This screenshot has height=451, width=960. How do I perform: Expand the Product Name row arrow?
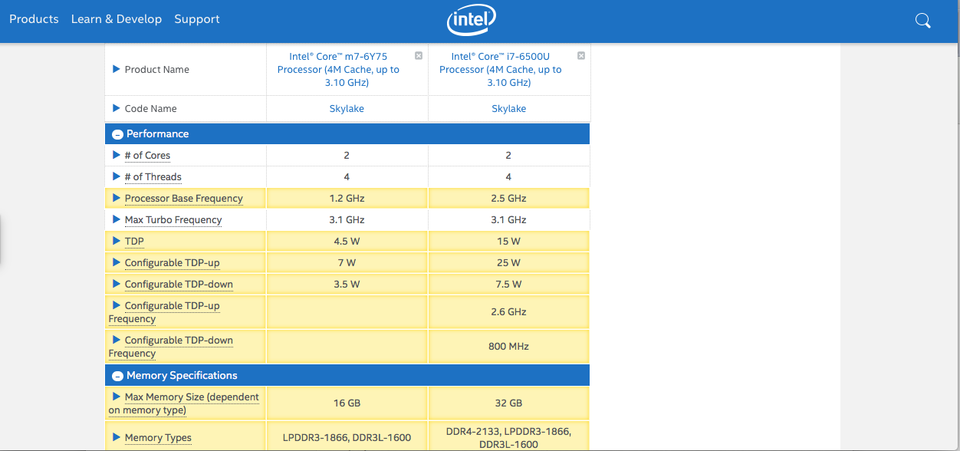[117, 69]
